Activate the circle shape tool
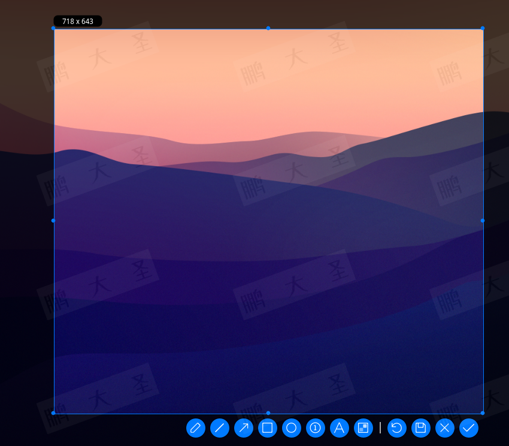 pyautogui.click(x=292, y=428)
